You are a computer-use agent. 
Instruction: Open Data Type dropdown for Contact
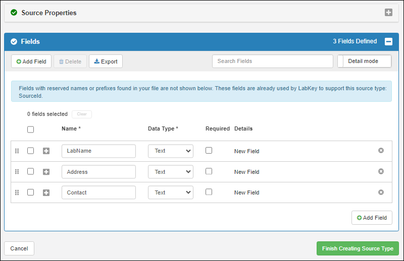pos(170,192)
